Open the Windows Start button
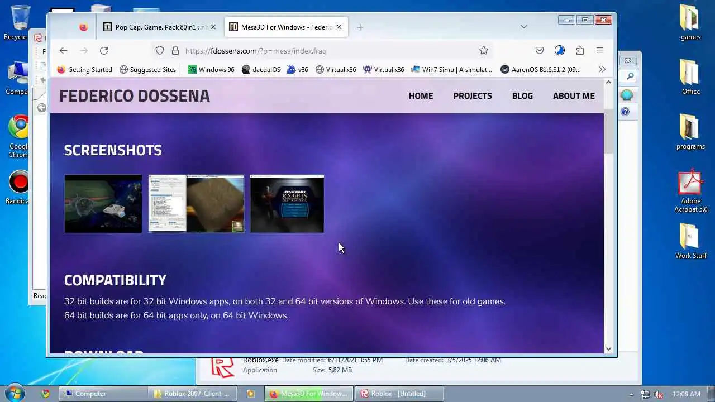Screen dimensions: 715x402 15,393
